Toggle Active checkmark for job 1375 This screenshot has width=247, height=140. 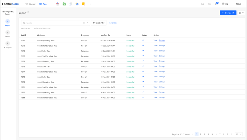(x=143, y=66)
